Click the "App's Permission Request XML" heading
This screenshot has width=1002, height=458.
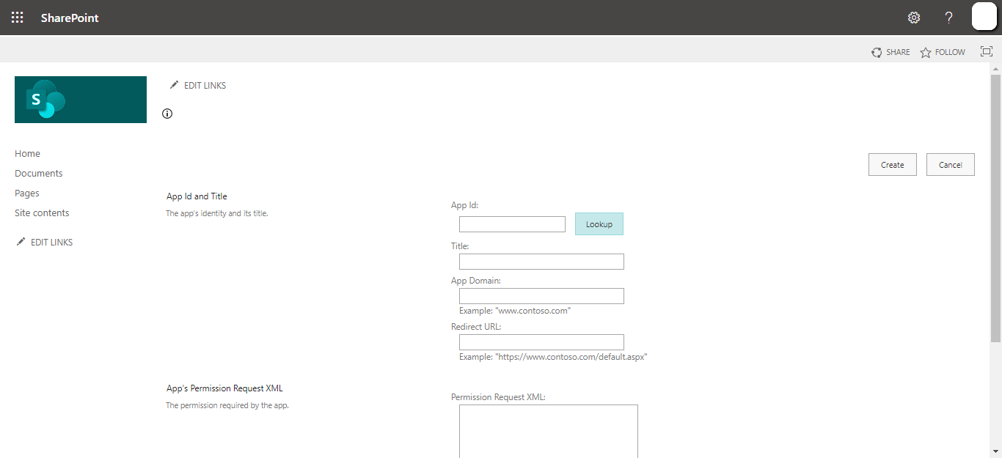224,388
